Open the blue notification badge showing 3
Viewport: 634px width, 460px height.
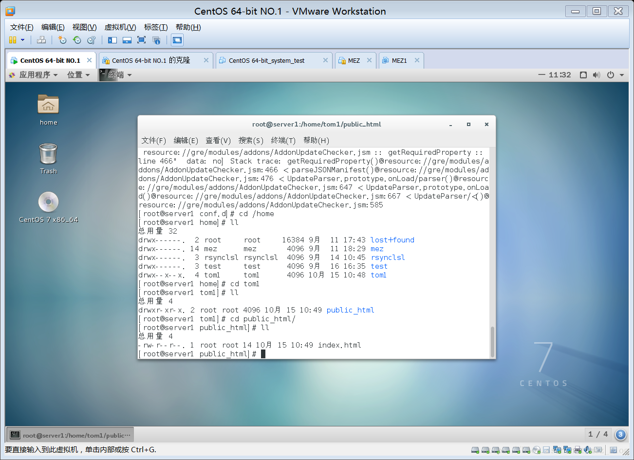coord(620,435)
